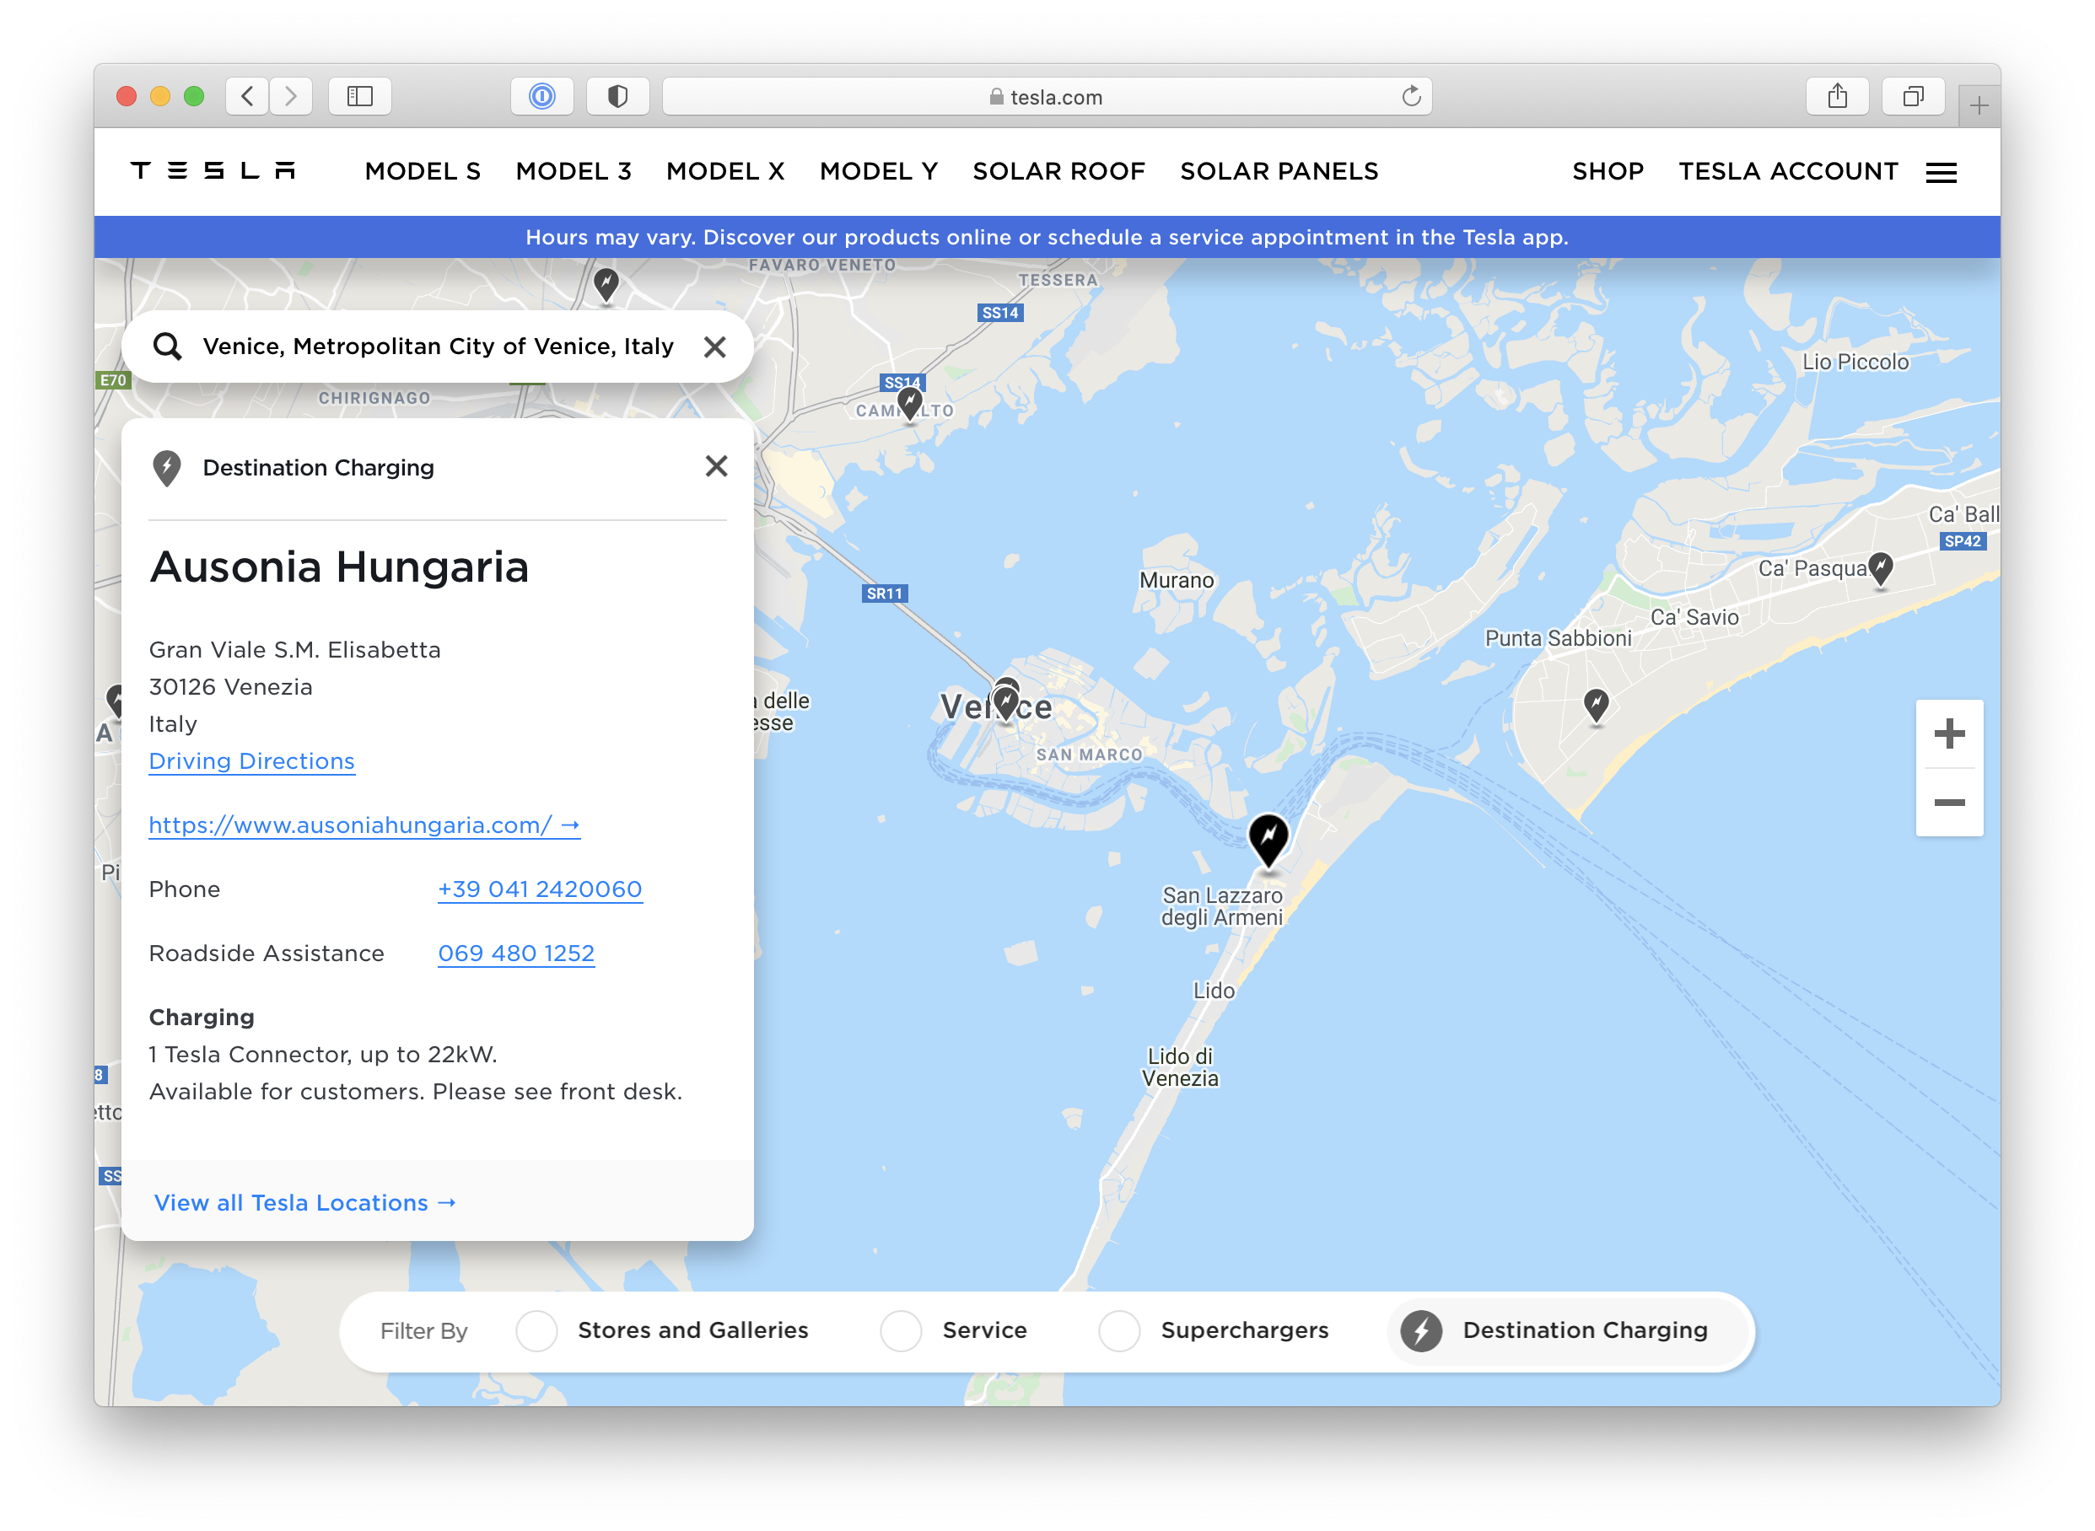Click the pin near Campalto on the map
Viewport: 2095px width, 1531px height.
tap(910, 402)
